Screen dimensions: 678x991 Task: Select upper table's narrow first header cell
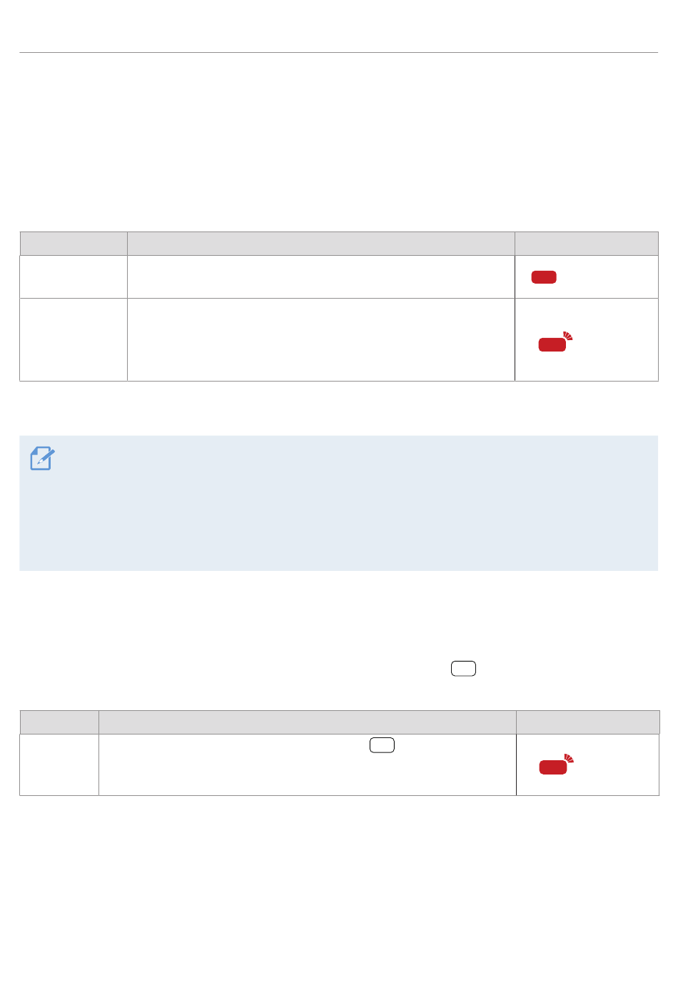click(74, 244)
